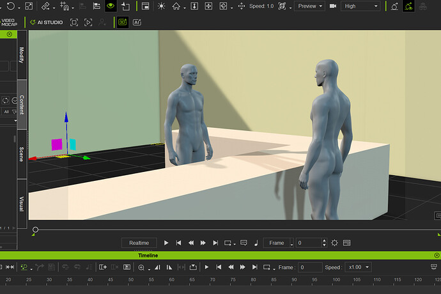Click the link/attach chain icon
Image resolution: width=441 pixels, height=294 pixels.
pyautogui.click(x=45, y=6)
